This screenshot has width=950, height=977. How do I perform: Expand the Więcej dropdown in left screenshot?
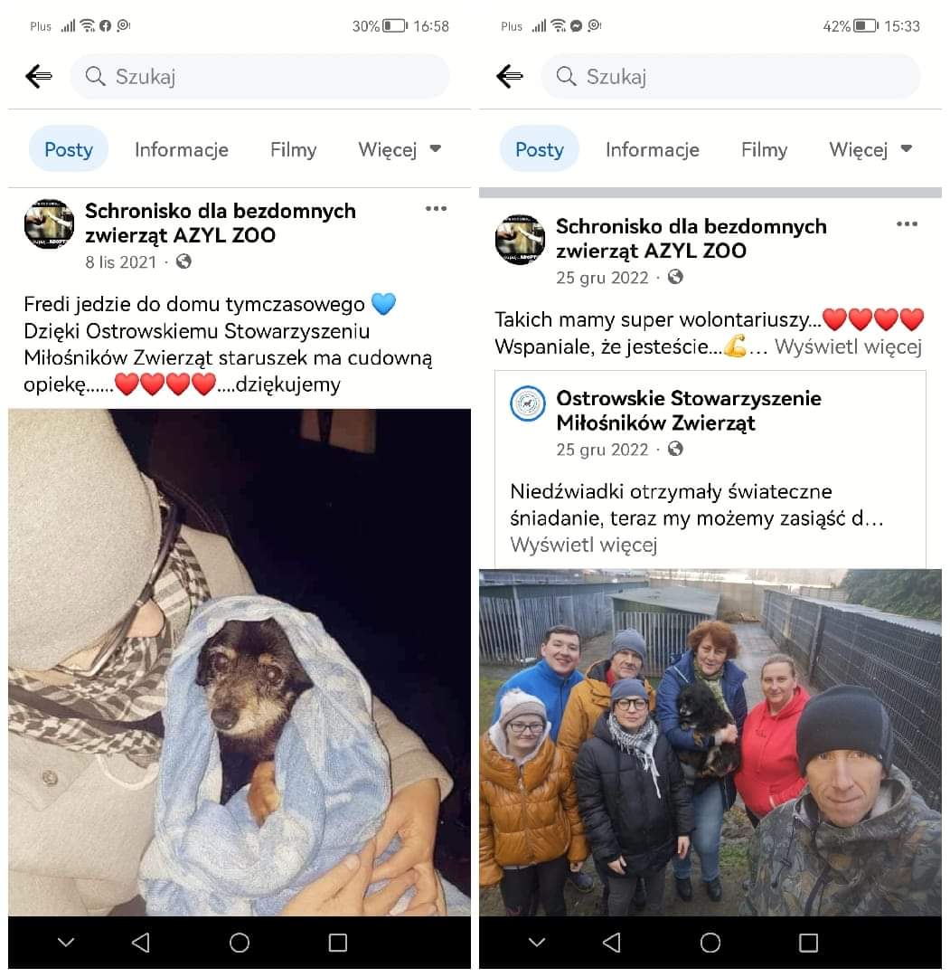(x=400, y=149)
